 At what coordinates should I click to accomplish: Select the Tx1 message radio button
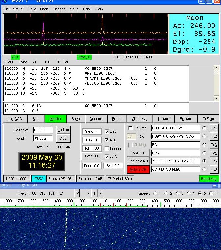(x=204, y=128)
